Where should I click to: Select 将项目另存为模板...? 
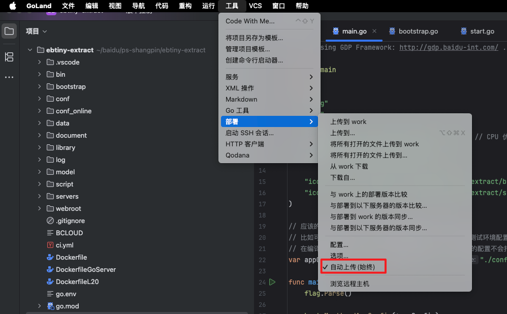269,38
